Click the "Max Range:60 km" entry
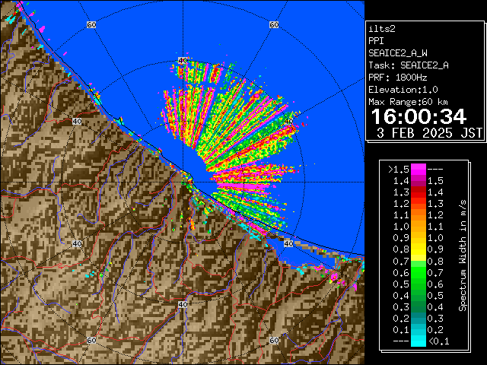Screen dimensions: 487x365 coord(408,102)
